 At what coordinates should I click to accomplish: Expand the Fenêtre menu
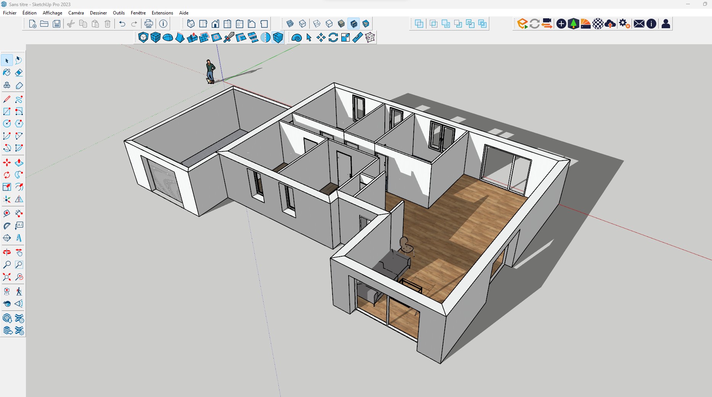tap(138, 13)
